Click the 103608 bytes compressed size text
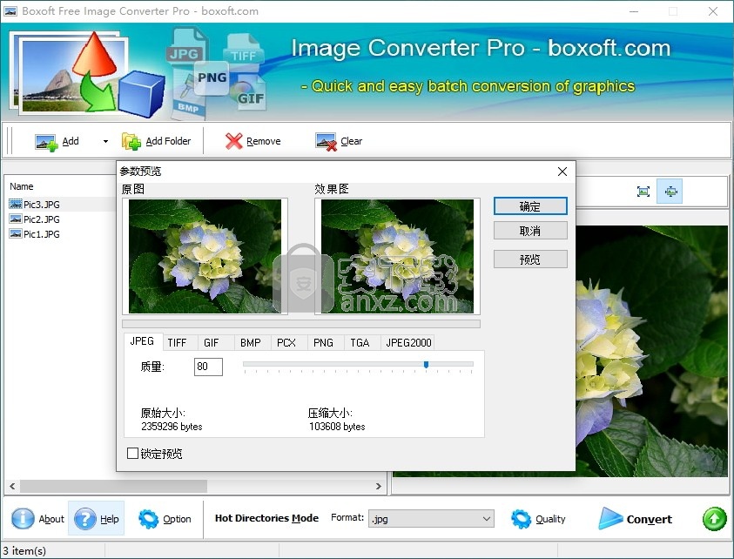Screen dimensions: 734x559 [x=337, y=427]
